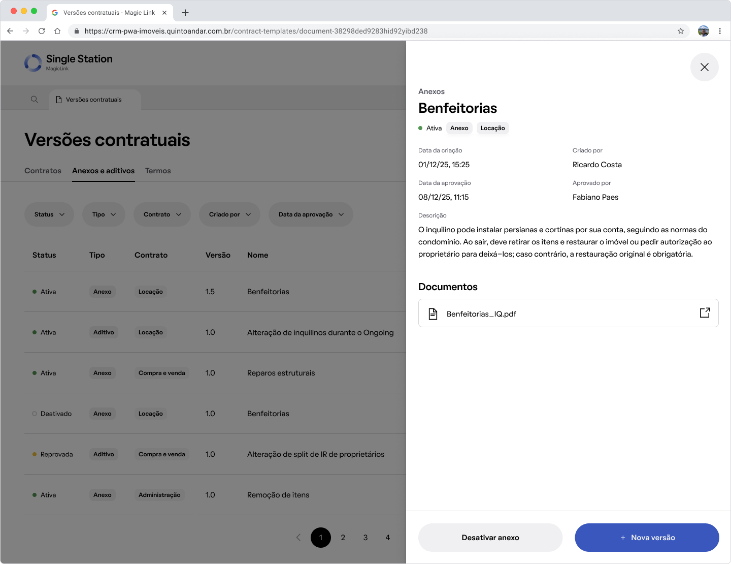
Task: Open the browser profile avatar
Action: point(704,31)
